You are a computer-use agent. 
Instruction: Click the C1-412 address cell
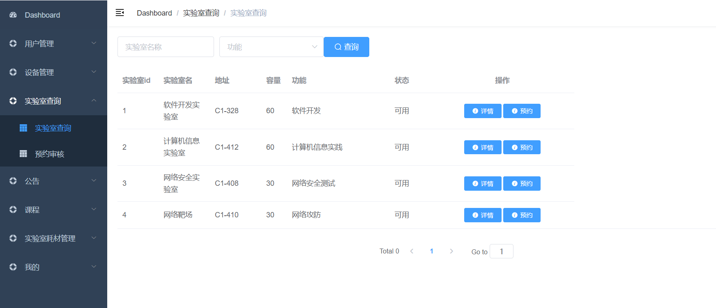[x=227, y=147]
